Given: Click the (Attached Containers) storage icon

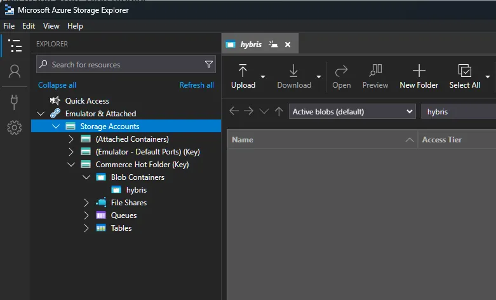Looking at the screenshot, I should coord(86,139).
